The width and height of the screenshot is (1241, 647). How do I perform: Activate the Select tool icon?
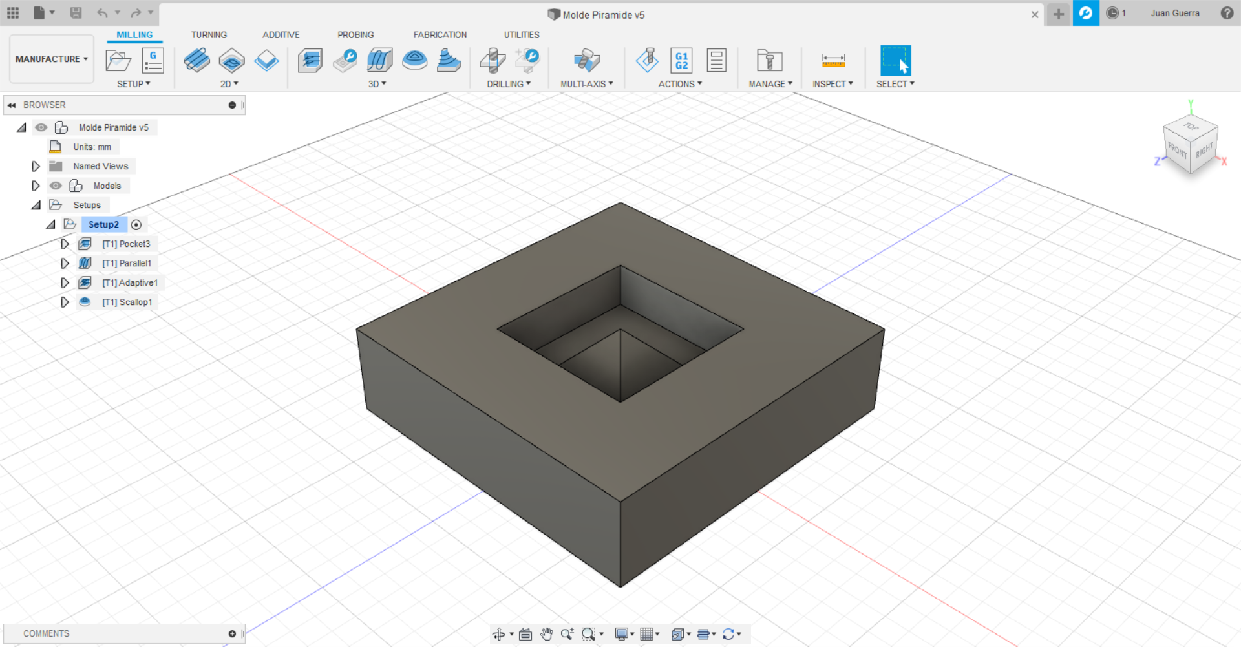tap(896, 61)
